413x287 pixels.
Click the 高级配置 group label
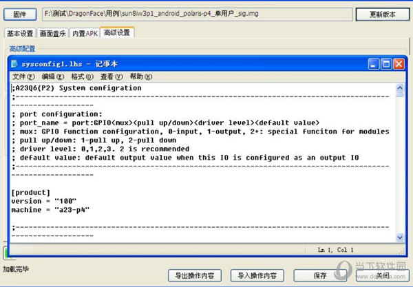(23, 49)
